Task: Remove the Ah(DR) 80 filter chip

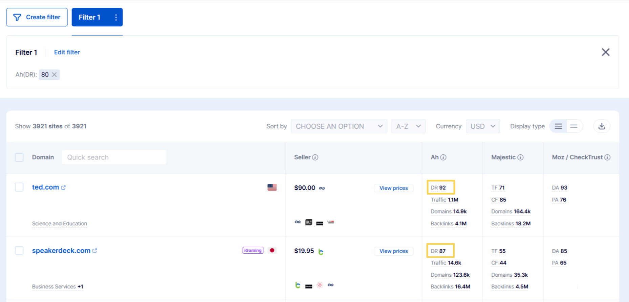Action: click(x=54, y=75)
